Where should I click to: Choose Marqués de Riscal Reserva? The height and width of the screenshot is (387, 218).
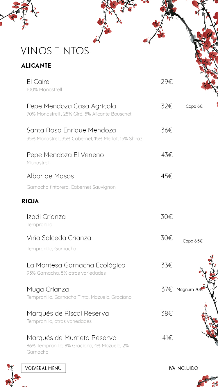click(x=68, y=314)
